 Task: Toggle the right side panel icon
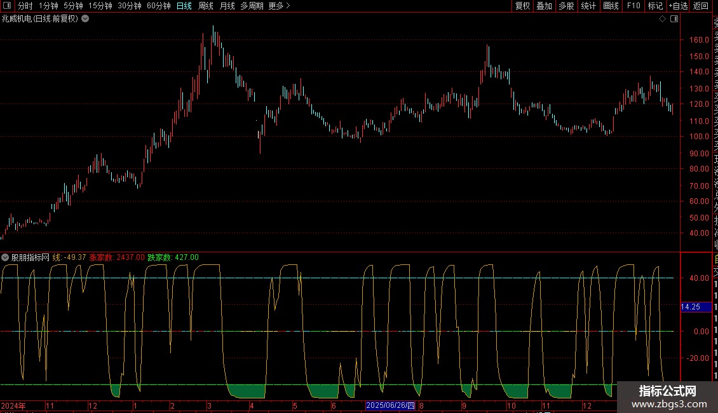click(674, 19)
